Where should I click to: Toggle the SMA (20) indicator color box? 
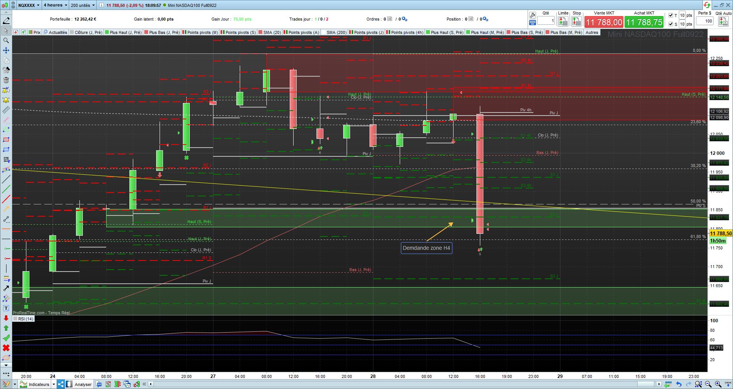(x=260, y=32)
